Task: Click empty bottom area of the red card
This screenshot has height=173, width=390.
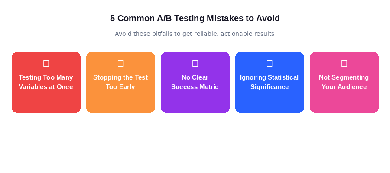Action: click(46, 103)
